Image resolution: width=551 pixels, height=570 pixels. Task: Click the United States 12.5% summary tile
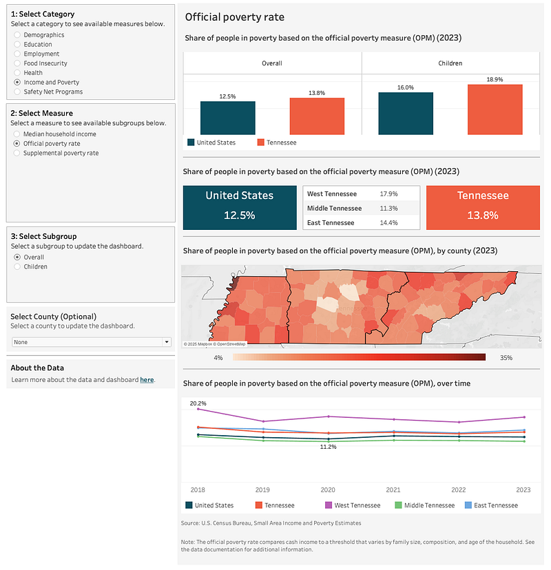point(240,207)
